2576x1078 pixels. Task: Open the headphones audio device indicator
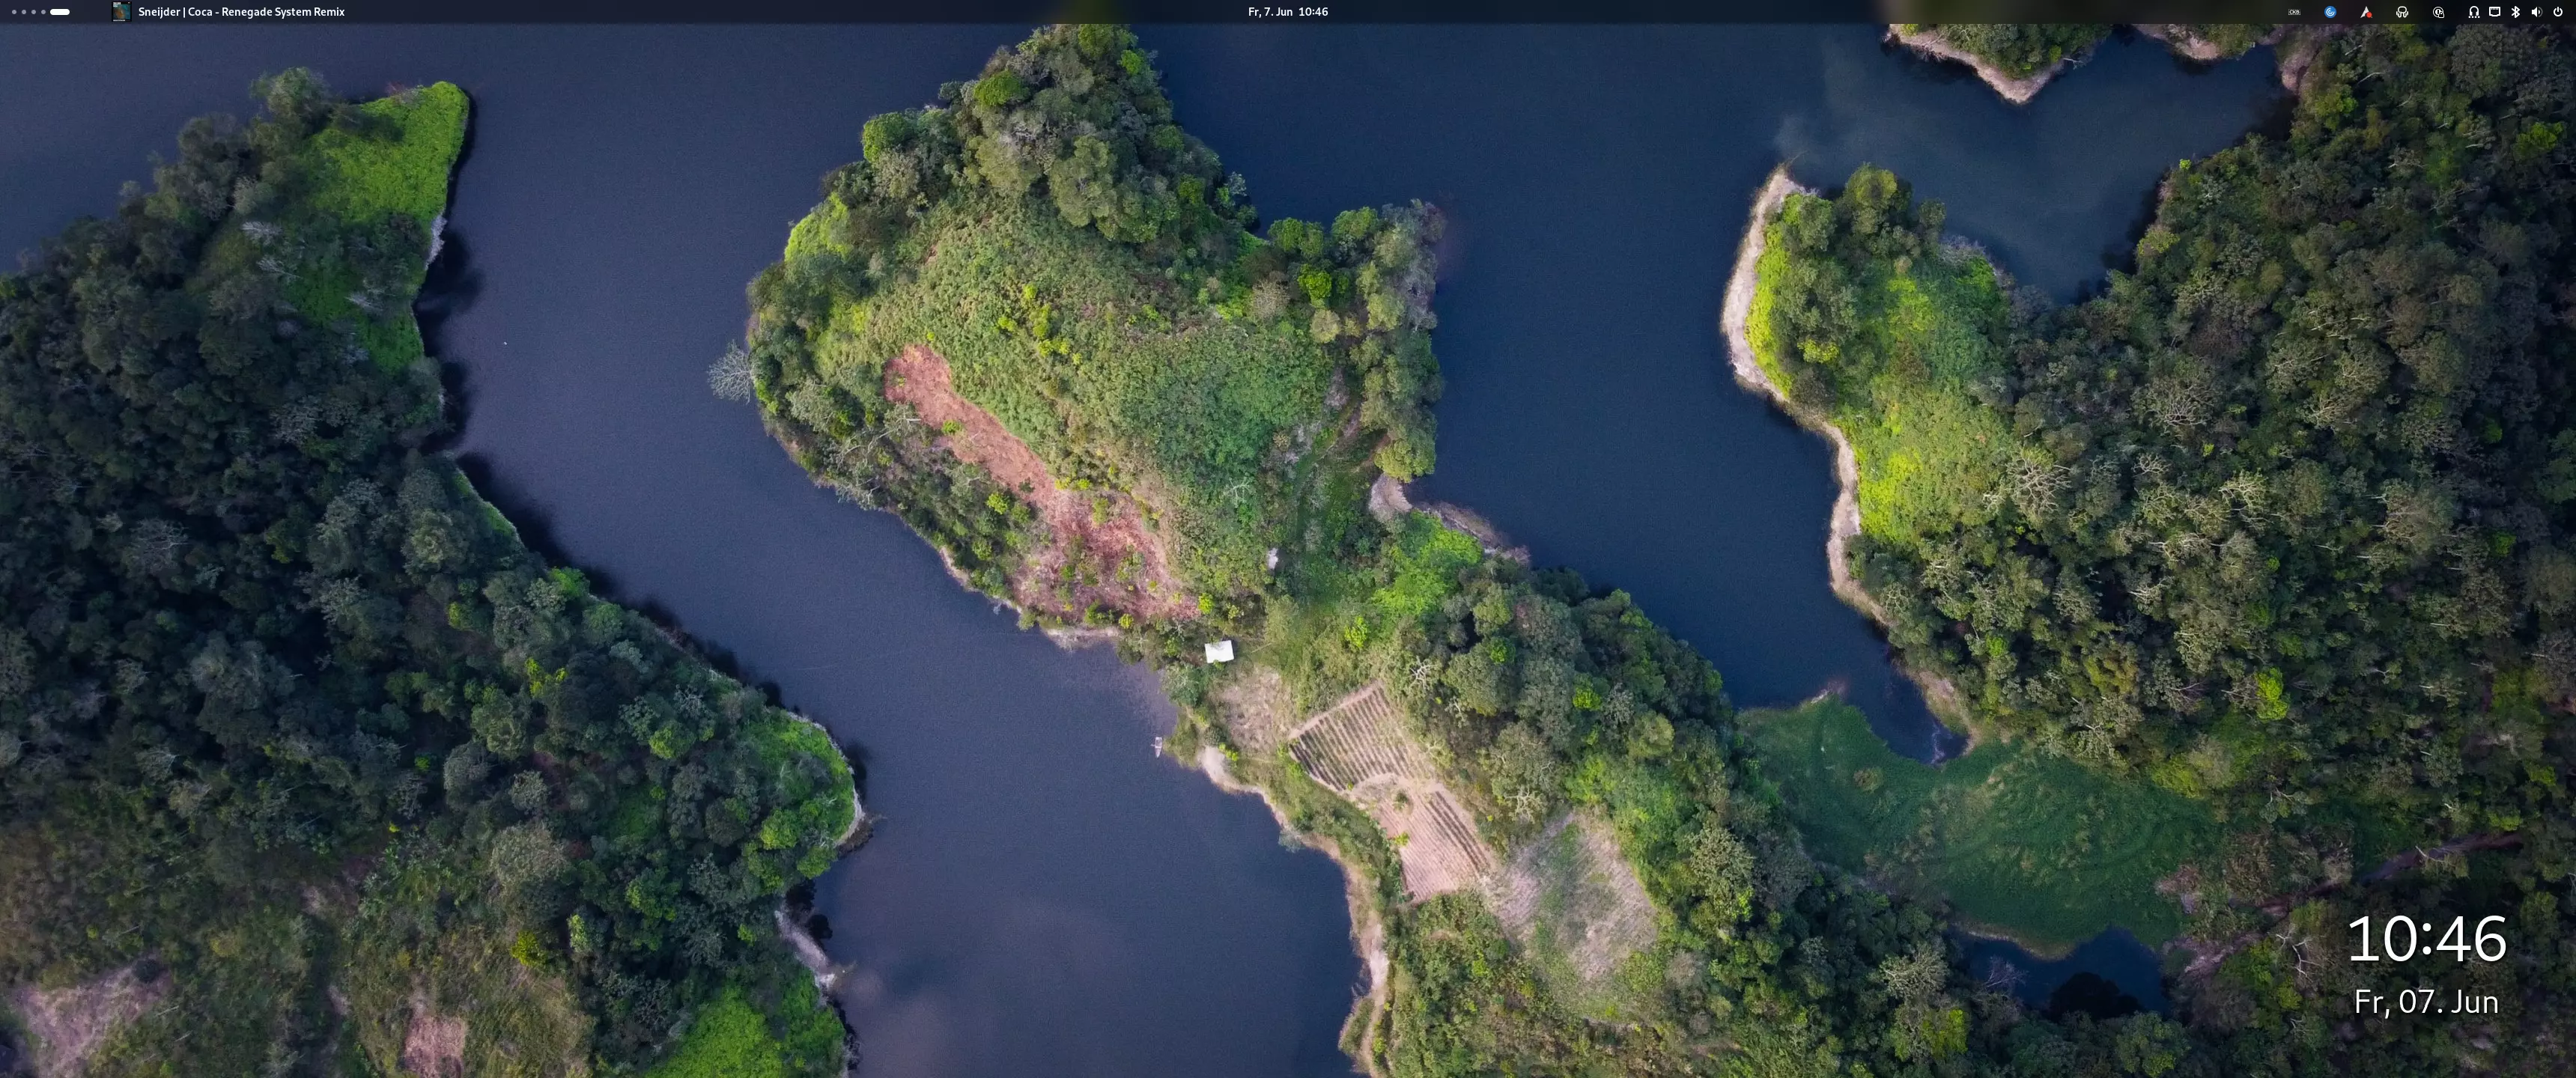[x=2473, y=12]
